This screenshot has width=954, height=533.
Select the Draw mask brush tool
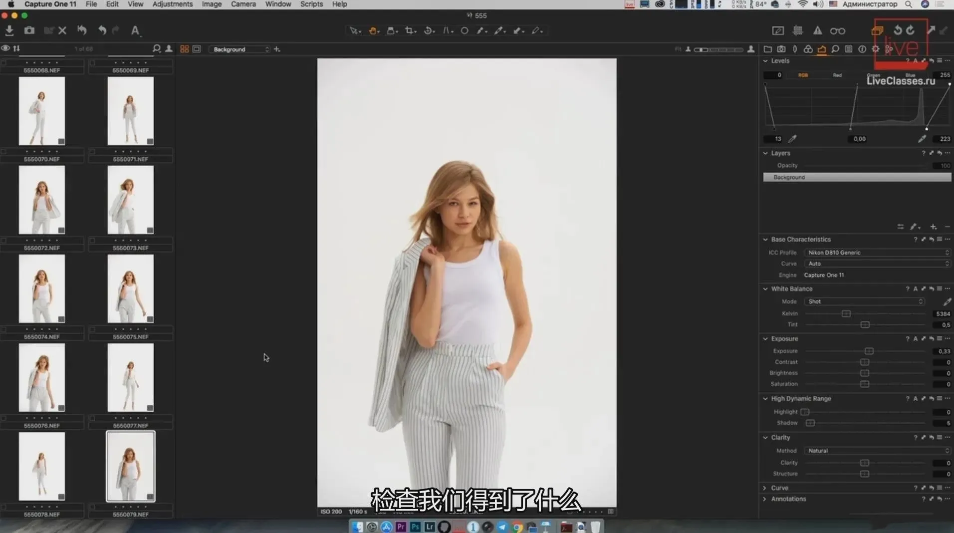[x=481, y=30]
